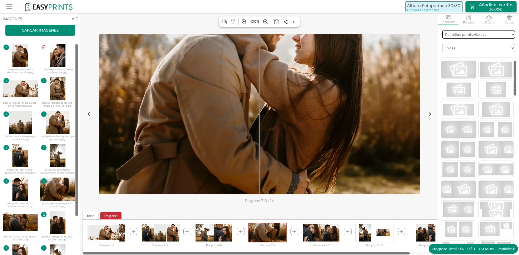Screen dimensions: 519x255
Task: Select image pareja-de-tiro-medio-posando-juntos.jpg
Action: coord(20,189)
